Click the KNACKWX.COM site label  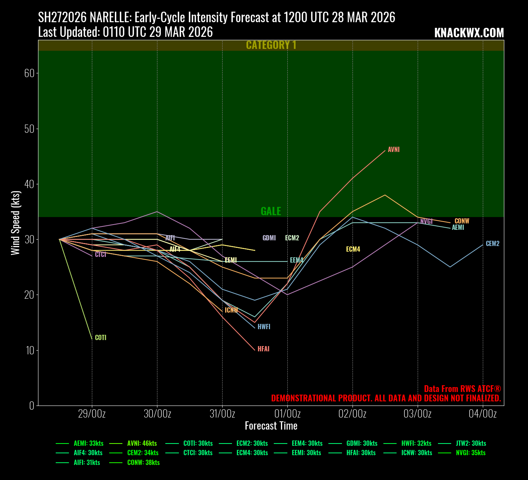click(469, 33)
